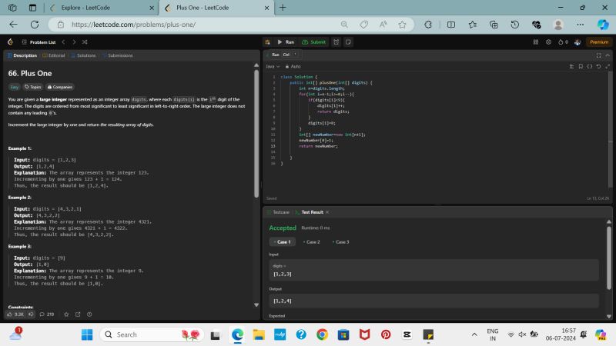This screenshot has width=616, height=346.
Task: Switch to the Submissions tab
Action: (x=118, y=55)
